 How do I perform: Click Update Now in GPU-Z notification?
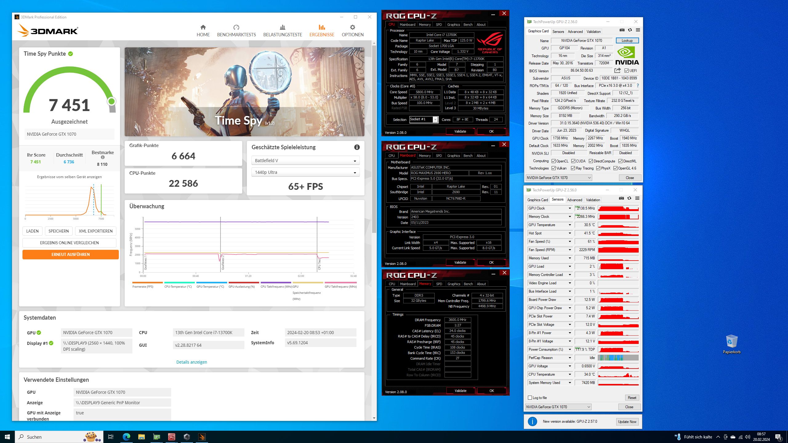[x=627, y=422]
